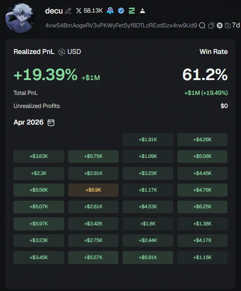The image size is (241, 291).
Task: Select the +$5.75K day cell
Action: click(x=93, y=156)
